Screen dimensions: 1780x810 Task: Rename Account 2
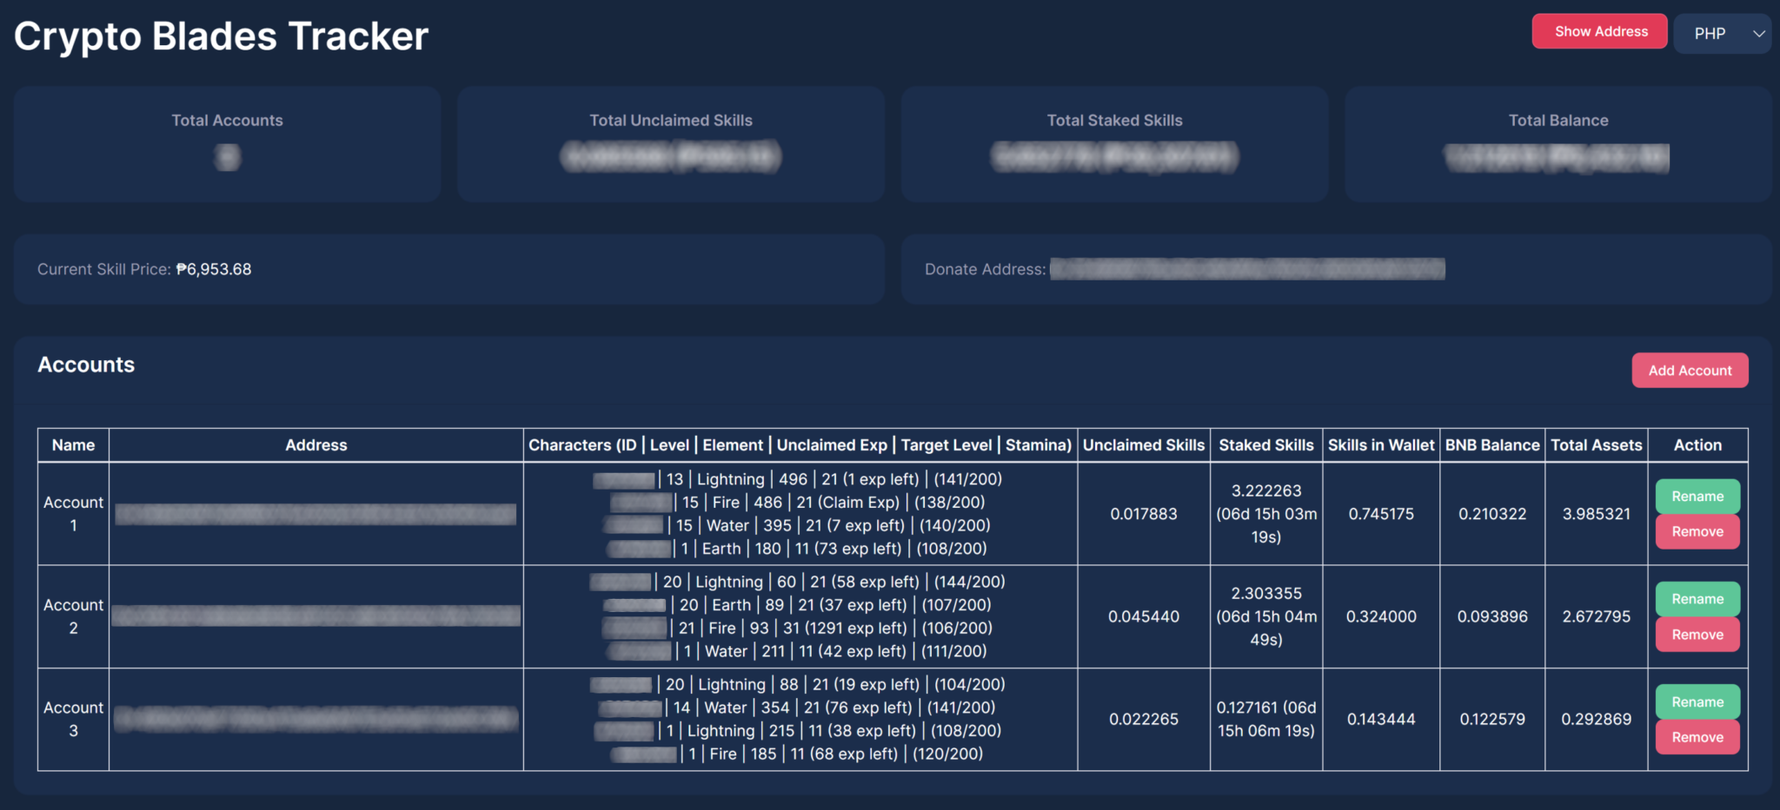(x=1697, y=599)
